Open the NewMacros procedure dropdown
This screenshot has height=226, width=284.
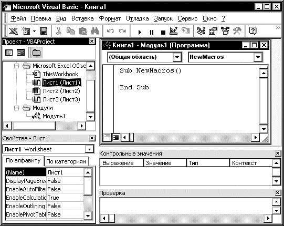258,57
